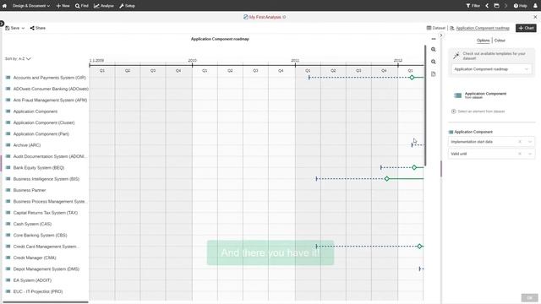The height and width of the screenshot is (304, 541).
Task: Open the Find menu
Action: 82,6
